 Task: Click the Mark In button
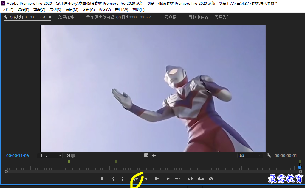pos(113,179)
